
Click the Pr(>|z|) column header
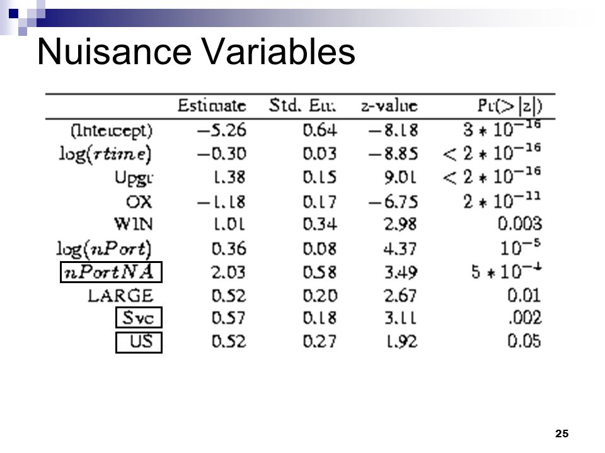tap(510, 106)
